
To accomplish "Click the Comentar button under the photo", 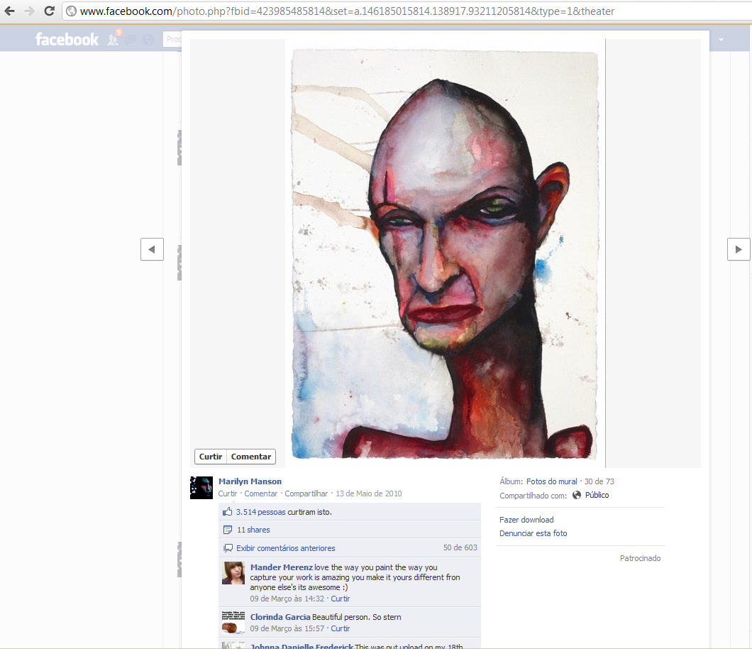I will pos(251,457).
